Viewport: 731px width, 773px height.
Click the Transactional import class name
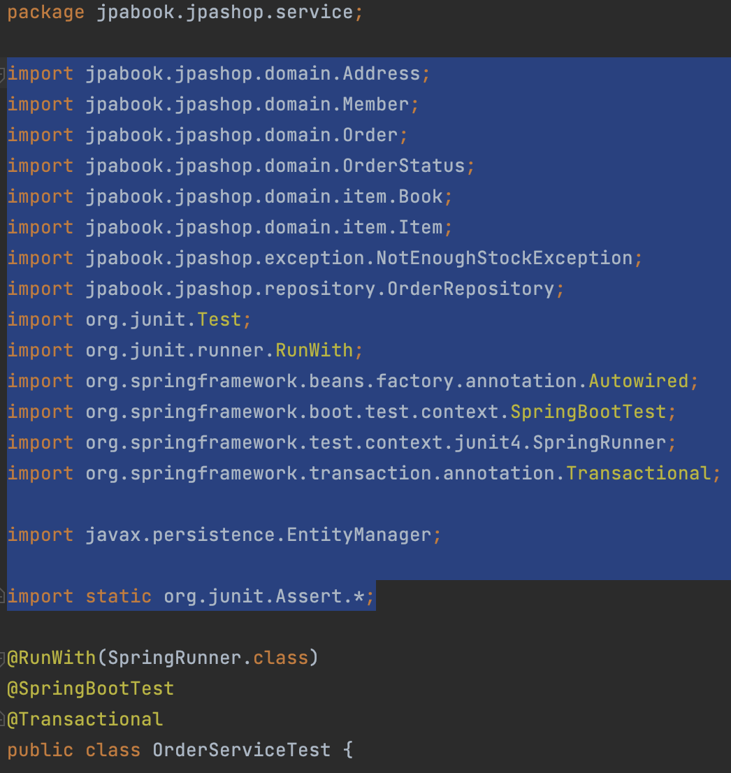tap(639, 473)
